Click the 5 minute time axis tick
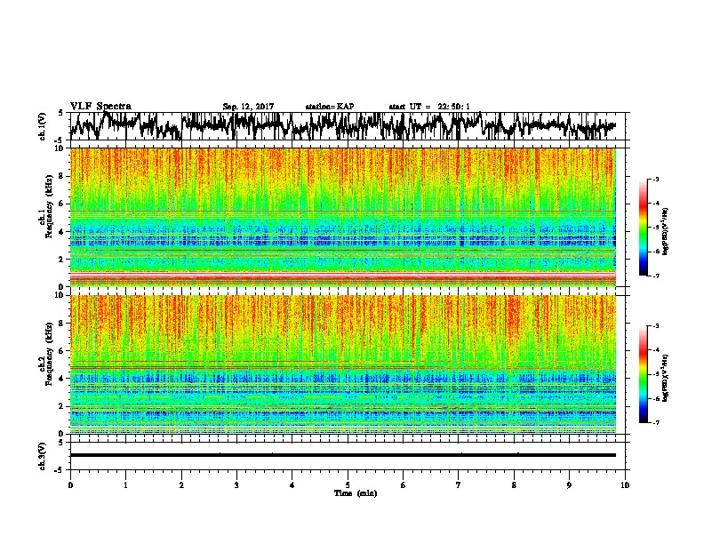Viewport: 704px width, 544px height. [348, 485]
